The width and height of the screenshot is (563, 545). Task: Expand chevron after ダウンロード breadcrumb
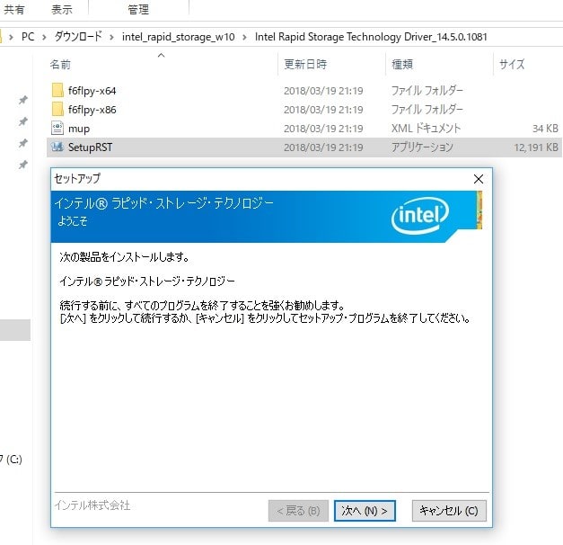[x=111, y=37]
